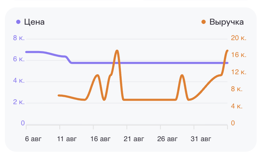The image size is (263, 157).
Task: Click the 20 к. revenue axis label
Action: [x=238, y=38]
